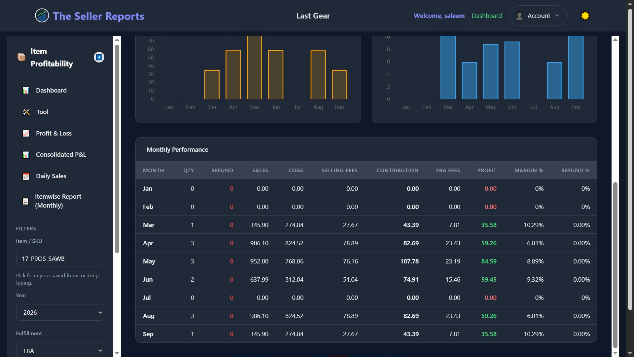The image size is (634, 357).
Task: Open Profit & Loss page
Action: (54, 133)
